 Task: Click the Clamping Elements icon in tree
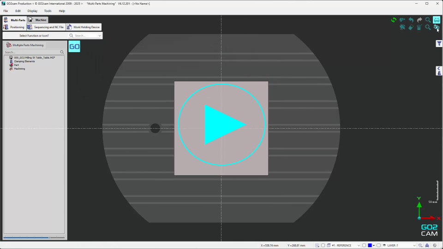11,61
